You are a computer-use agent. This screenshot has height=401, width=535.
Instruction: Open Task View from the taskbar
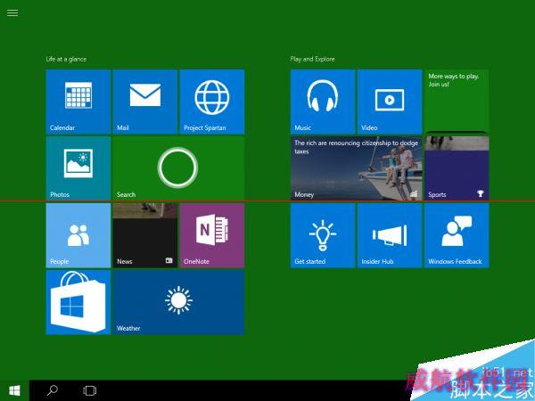click(x=90, y=390)
